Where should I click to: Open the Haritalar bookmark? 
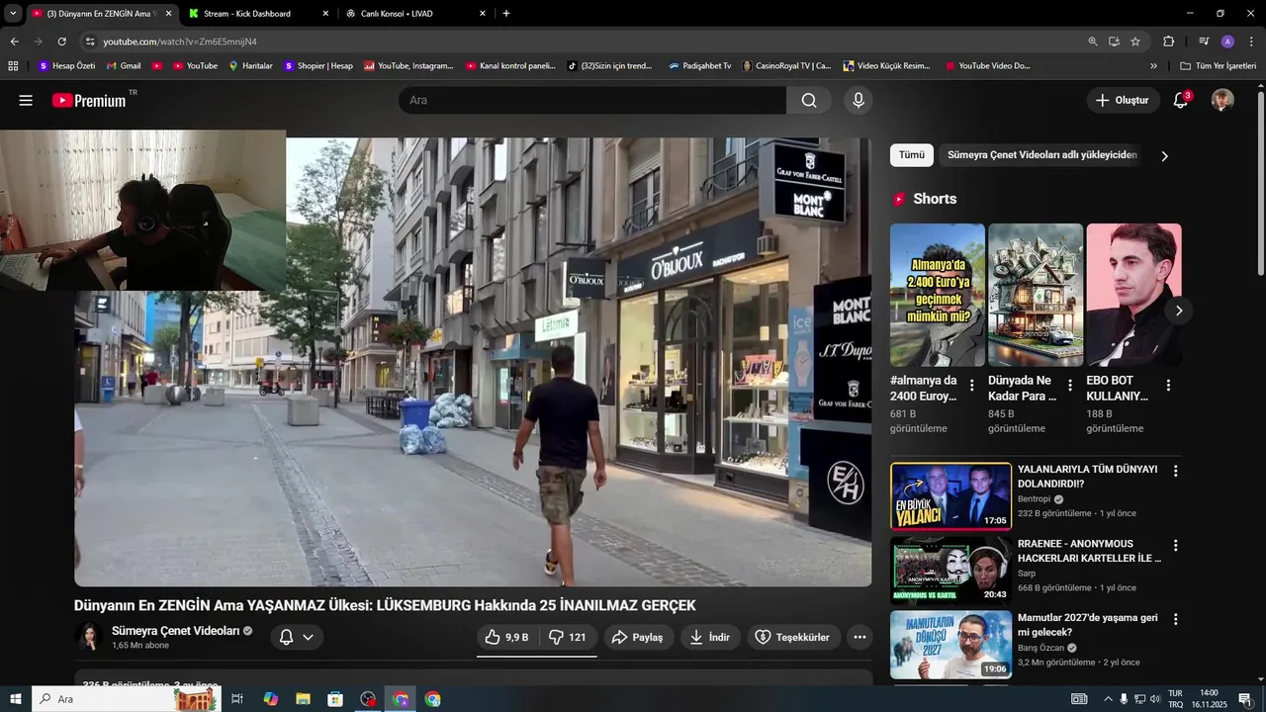[250, 66]
